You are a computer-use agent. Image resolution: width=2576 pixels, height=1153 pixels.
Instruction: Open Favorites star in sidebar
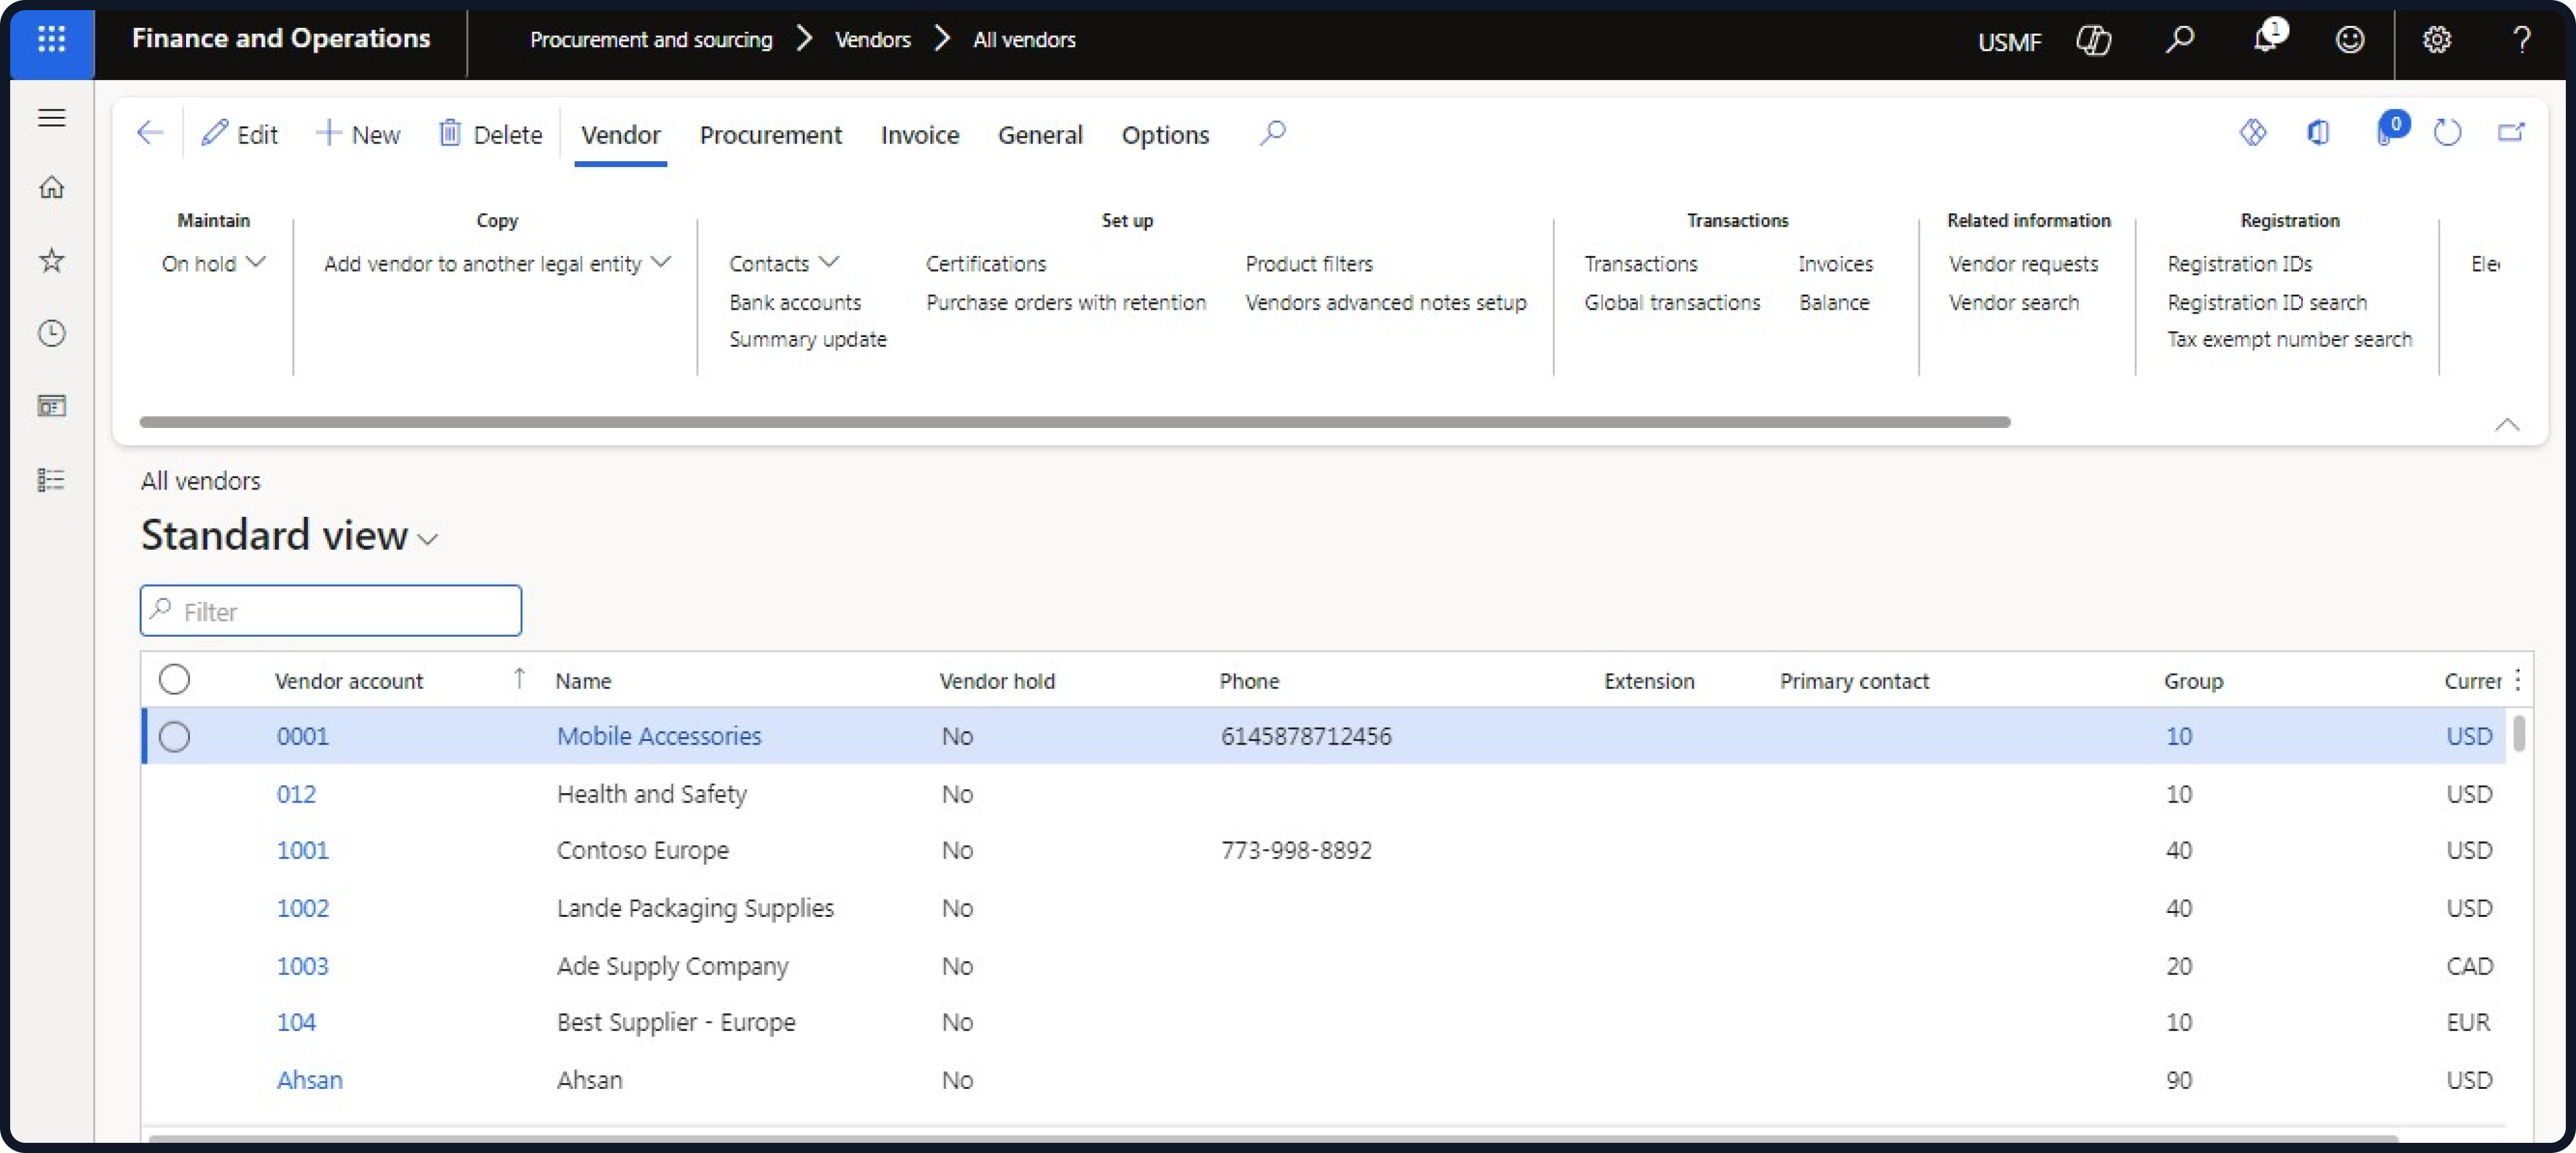pyautogui.click(x=51, y=260)
